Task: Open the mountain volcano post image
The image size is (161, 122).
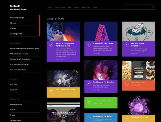Action: 63,31
